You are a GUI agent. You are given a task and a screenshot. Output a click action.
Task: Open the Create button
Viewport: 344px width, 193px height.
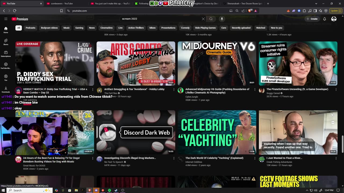point(312,19)
